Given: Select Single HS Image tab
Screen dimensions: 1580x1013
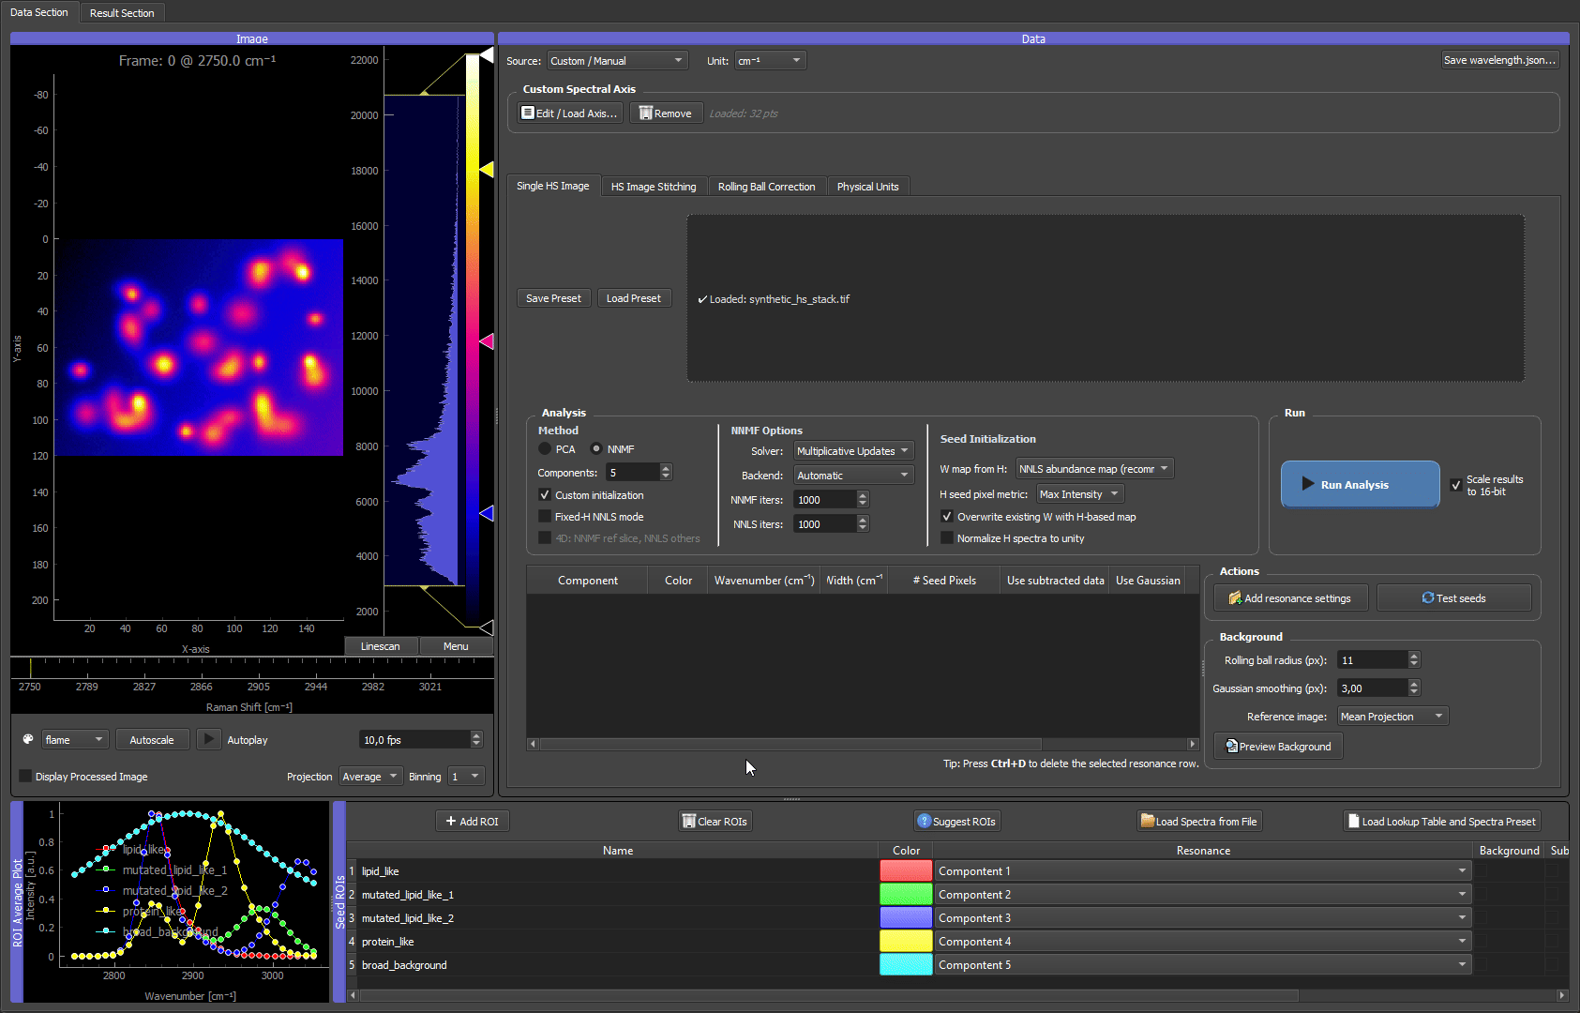Looking at the screenshot, I should point(553,186).
